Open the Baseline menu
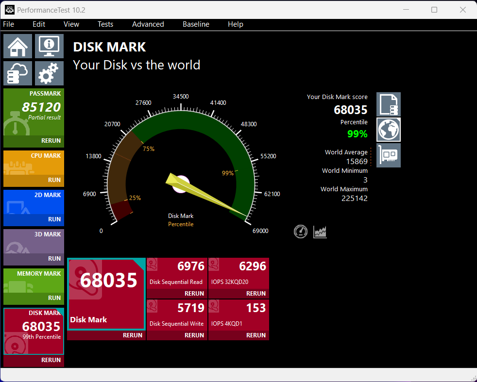 (x=196, y=24)
